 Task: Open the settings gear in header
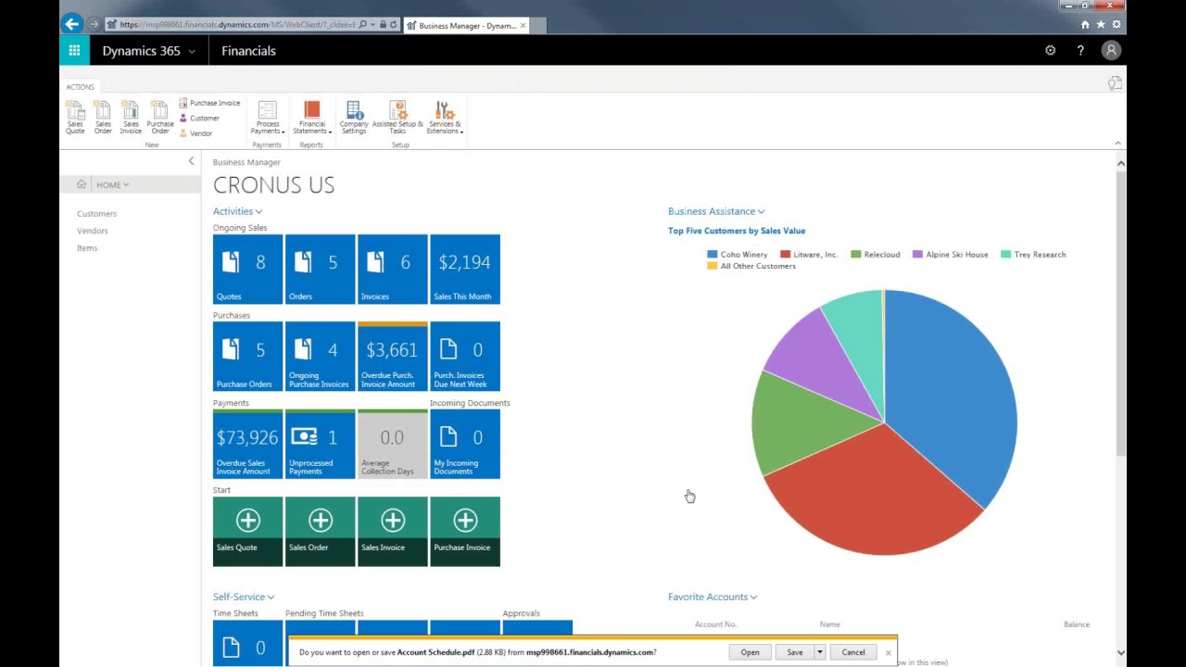pyautogui.click(x=1050, y=51)
